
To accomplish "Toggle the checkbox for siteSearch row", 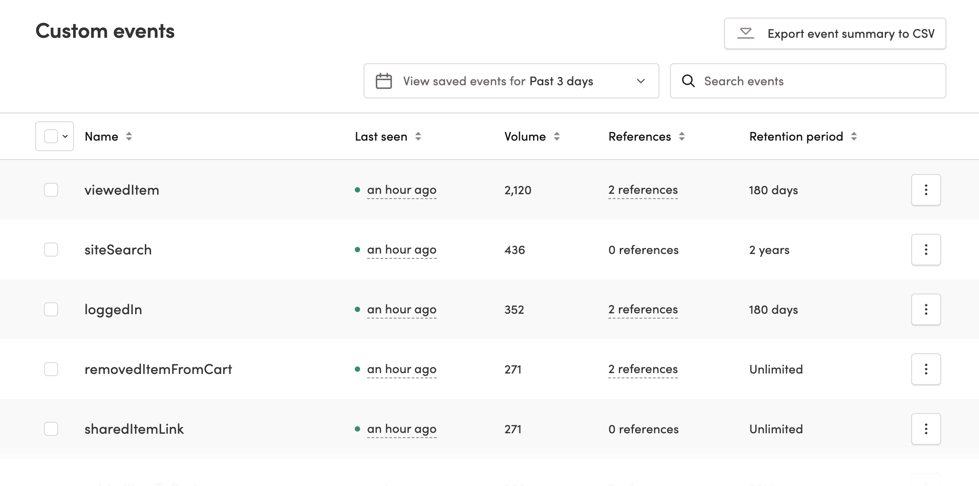I will point(51,249).
